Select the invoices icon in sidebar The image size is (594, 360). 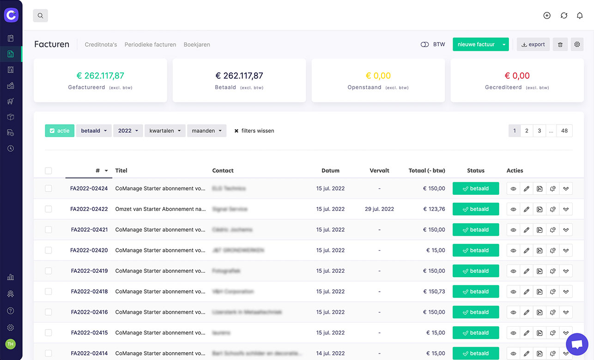pos(11,54)
